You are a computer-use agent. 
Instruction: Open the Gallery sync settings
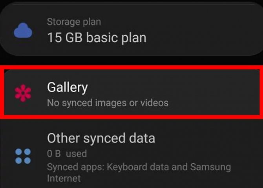point(131,93)
